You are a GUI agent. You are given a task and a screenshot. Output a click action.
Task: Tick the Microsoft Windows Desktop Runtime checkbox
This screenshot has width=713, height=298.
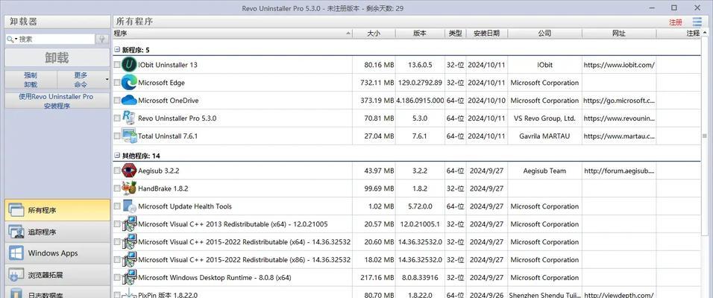(117, 278)
